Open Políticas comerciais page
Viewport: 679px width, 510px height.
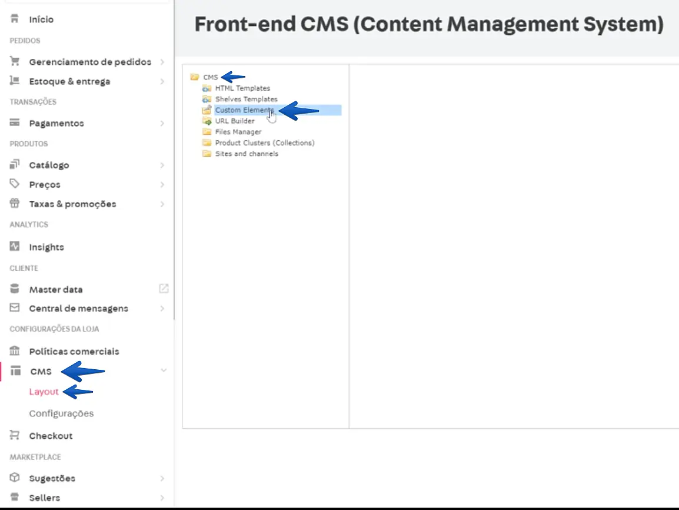(x=74, y=351)
